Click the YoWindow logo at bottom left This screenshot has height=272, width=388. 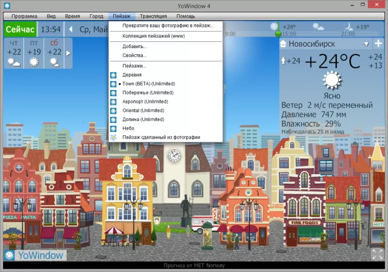pyautogui.click(x=35, y=255)
